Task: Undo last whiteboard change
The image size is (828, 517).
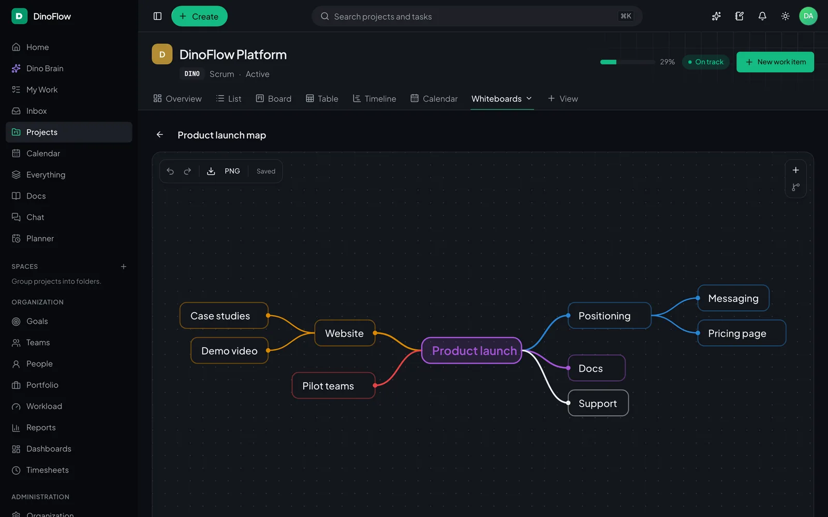Action: pos(170,171)
